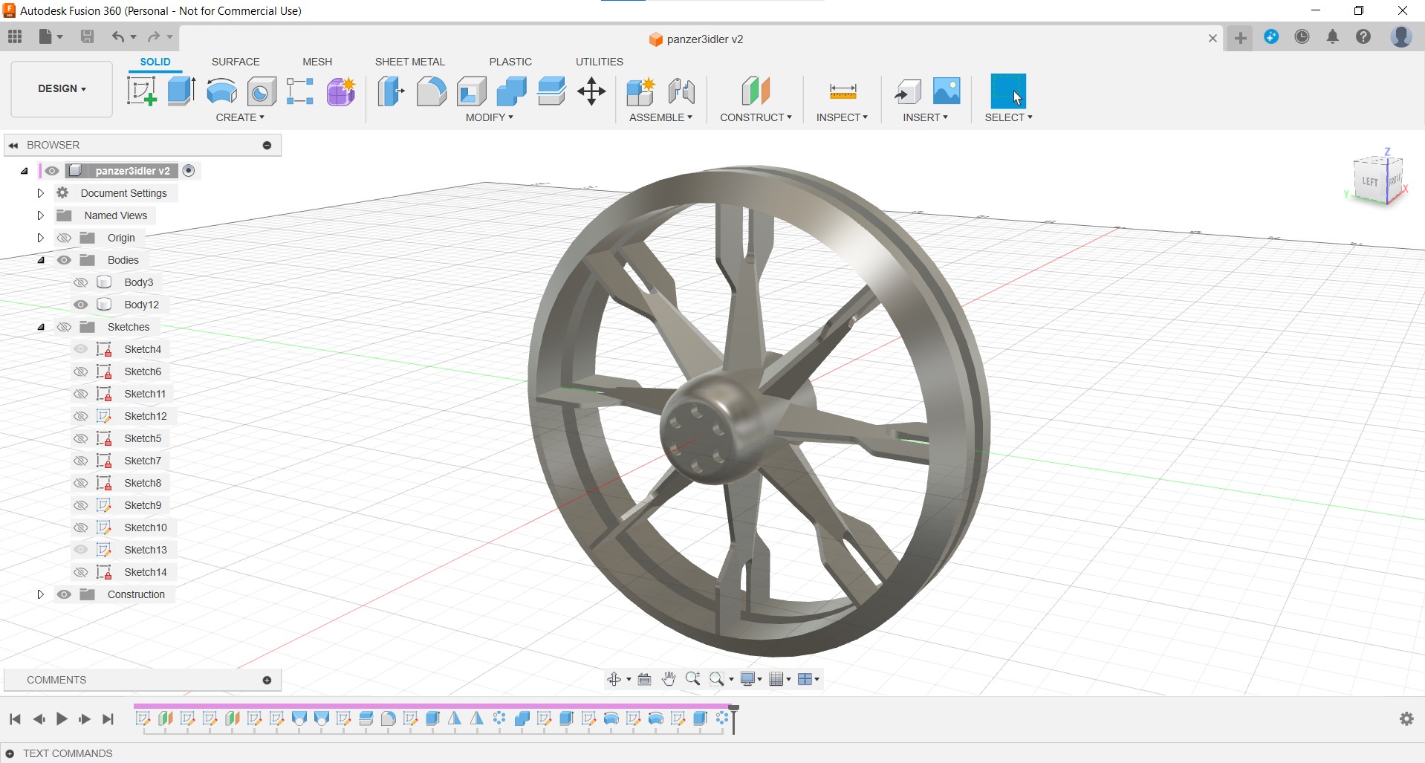Open the Insert Canvas image tool
The height and width of the screenshot is (763, 1425).
pyautogui.click(x=947, y=91)
